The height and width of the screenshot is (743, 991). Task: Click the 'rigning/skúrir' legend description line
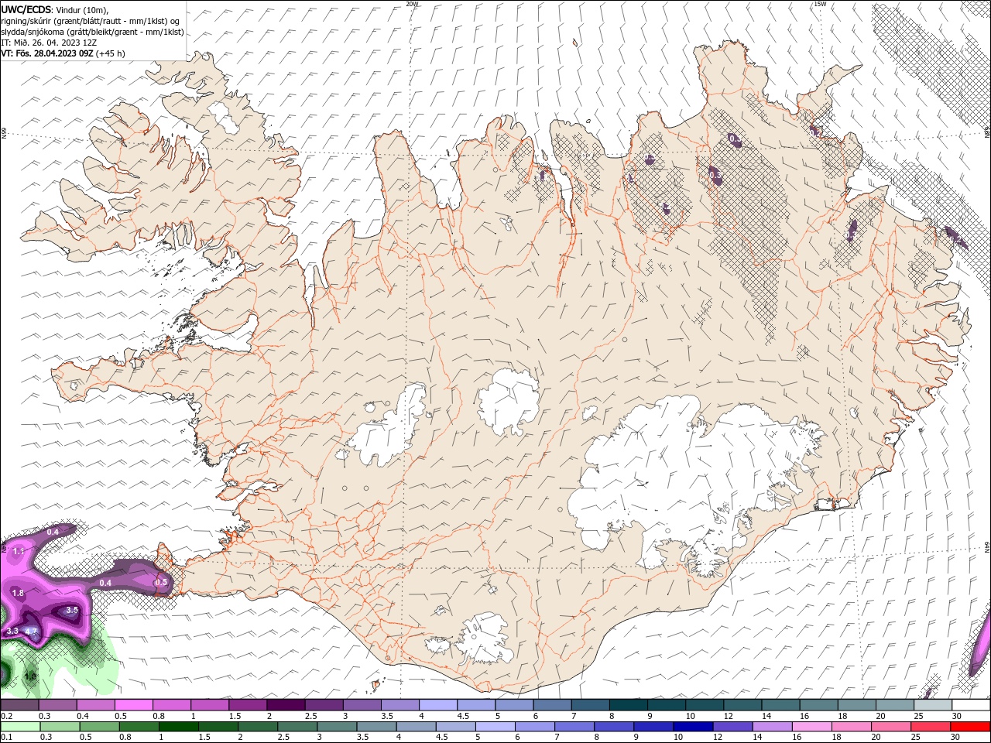tap(90, 21)
